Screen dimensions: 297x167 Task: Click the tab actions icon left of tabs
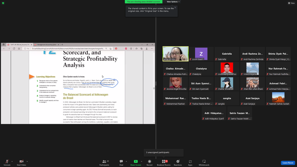pyautogui.click(x=4, y=45)
